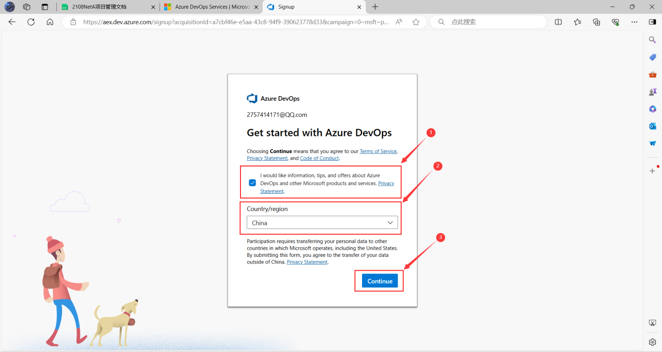Open Read aloud icon in address bar
The width and height of the screenshot is (662, 352).
[x=399, y=22]
